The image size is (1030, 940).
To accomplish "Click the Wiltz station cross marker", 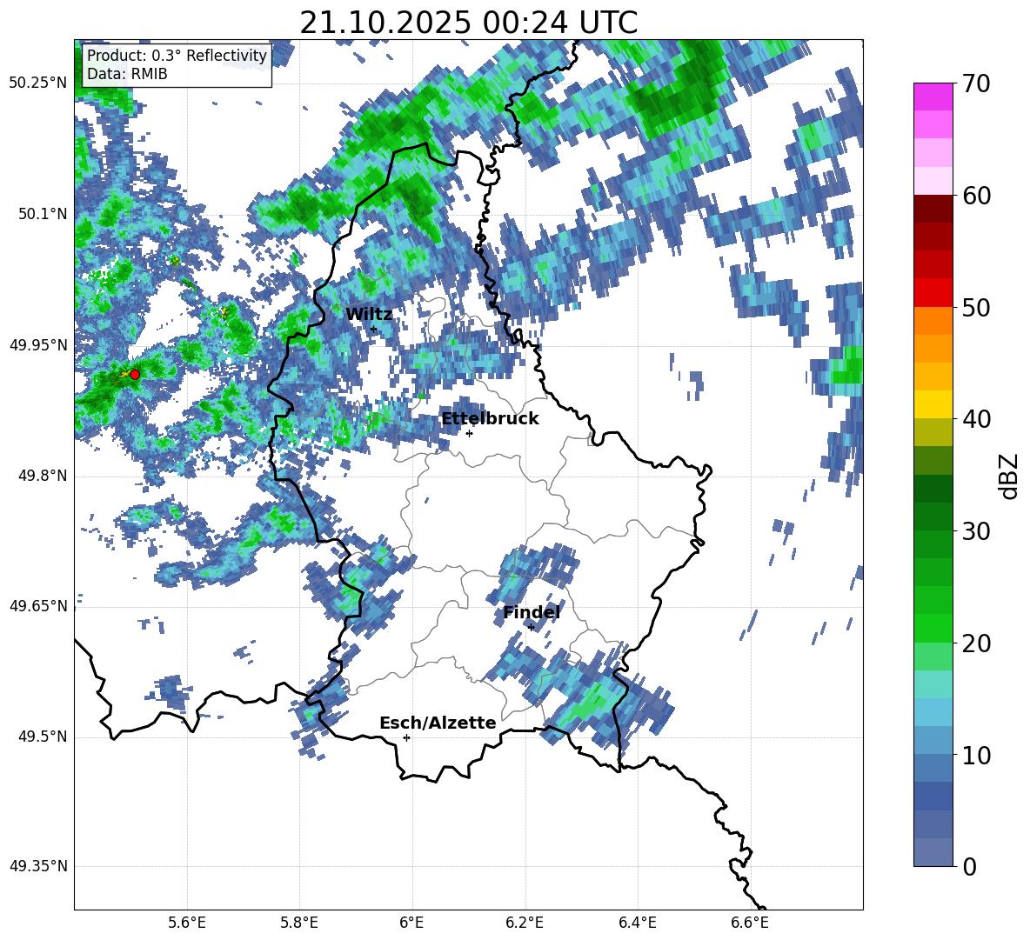I will tap(373, 330).
